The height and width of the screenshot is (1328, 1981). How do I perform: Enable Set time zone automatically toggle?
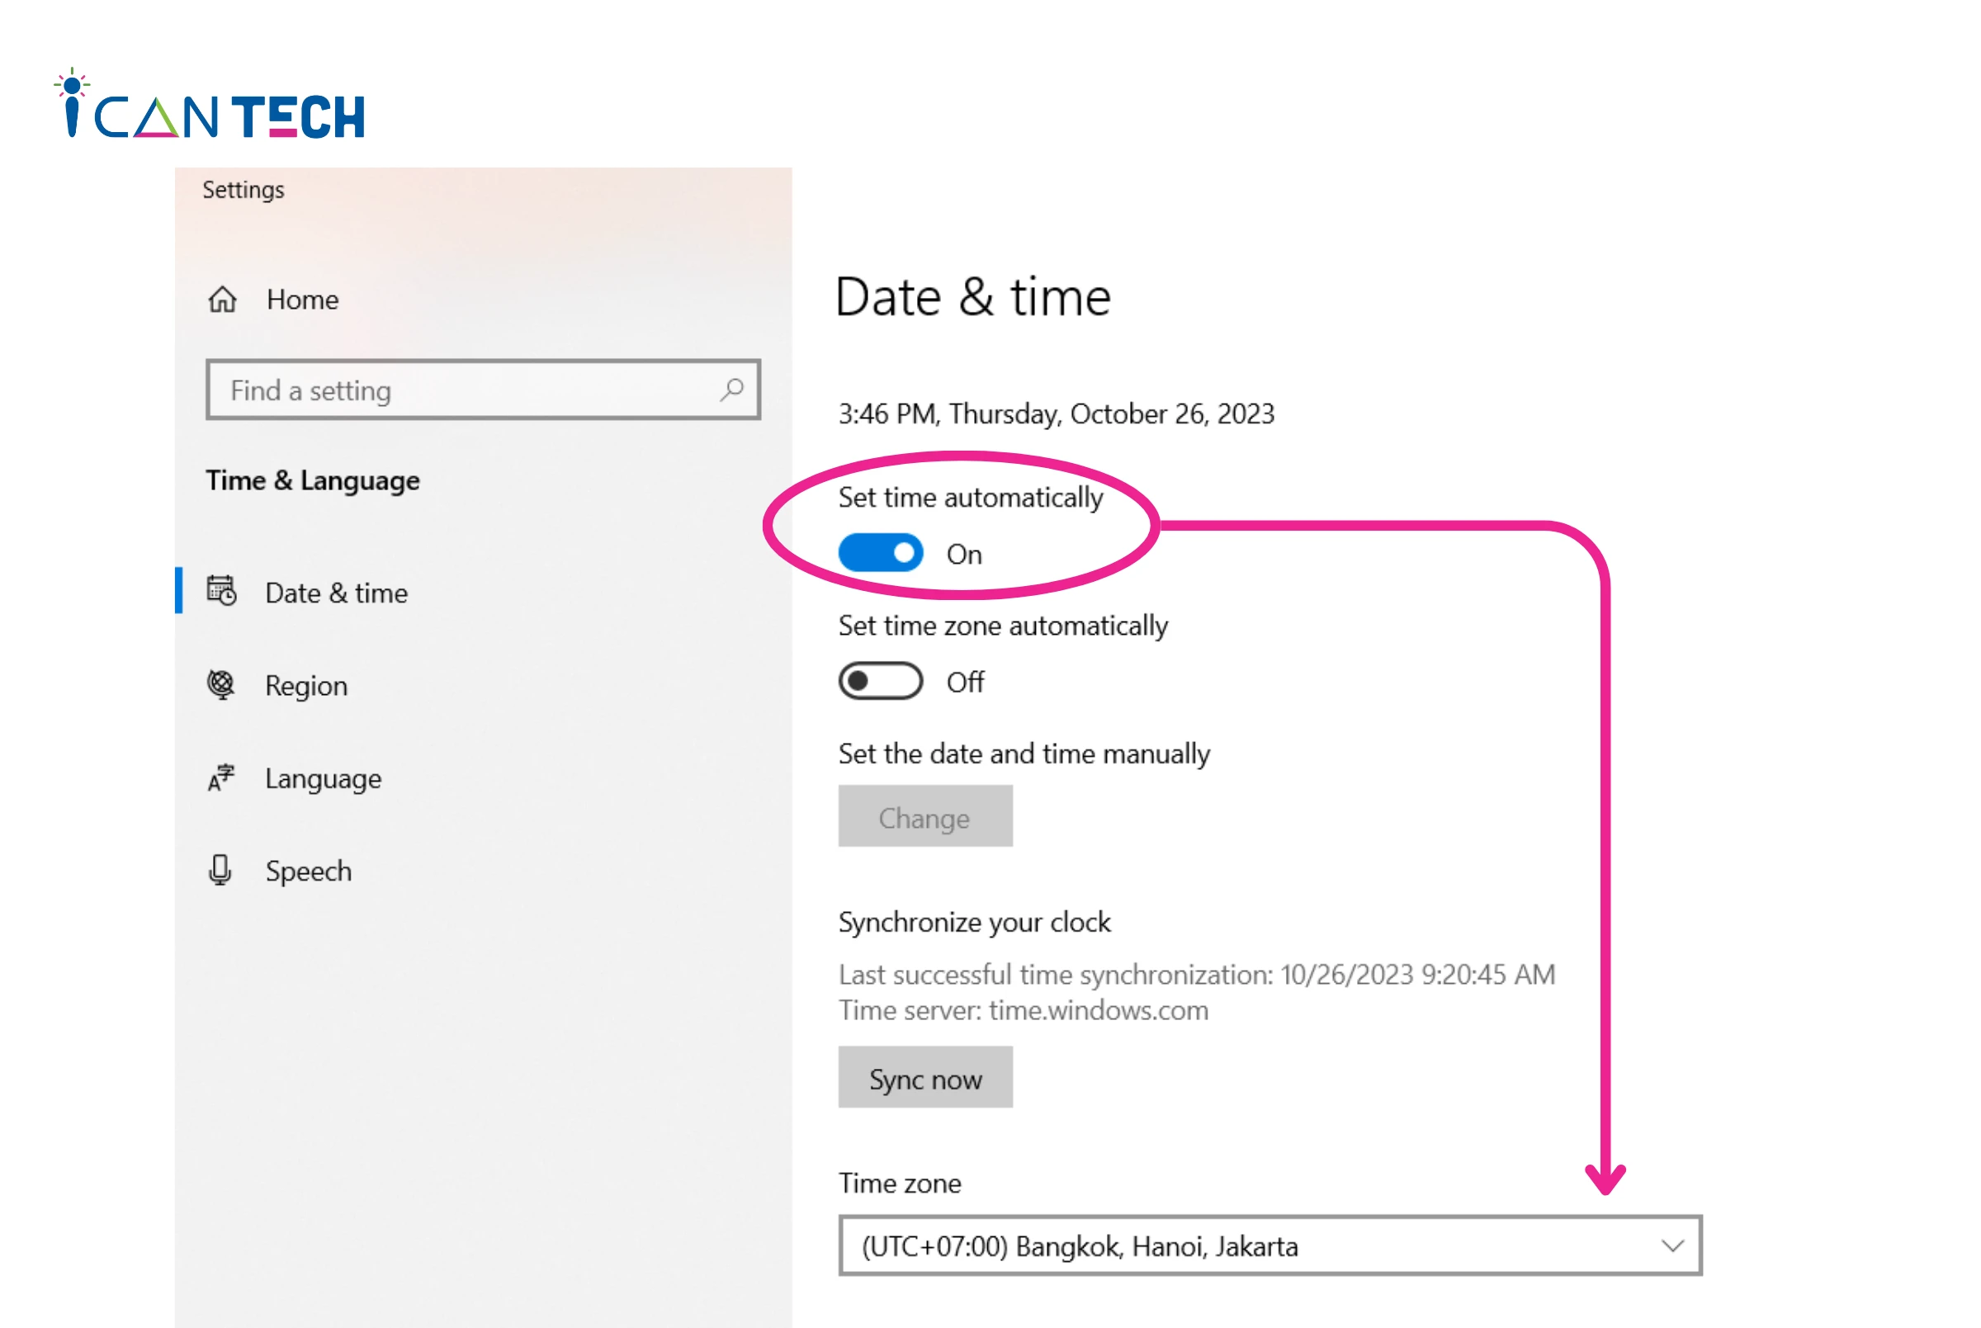point(878,682)
